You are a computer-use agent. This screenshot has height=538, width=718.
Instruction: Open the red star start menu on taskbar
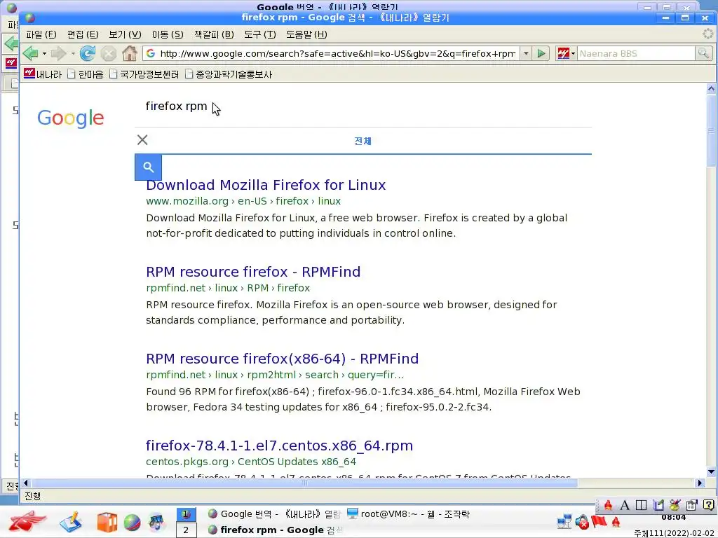click(x=27, y=521)
